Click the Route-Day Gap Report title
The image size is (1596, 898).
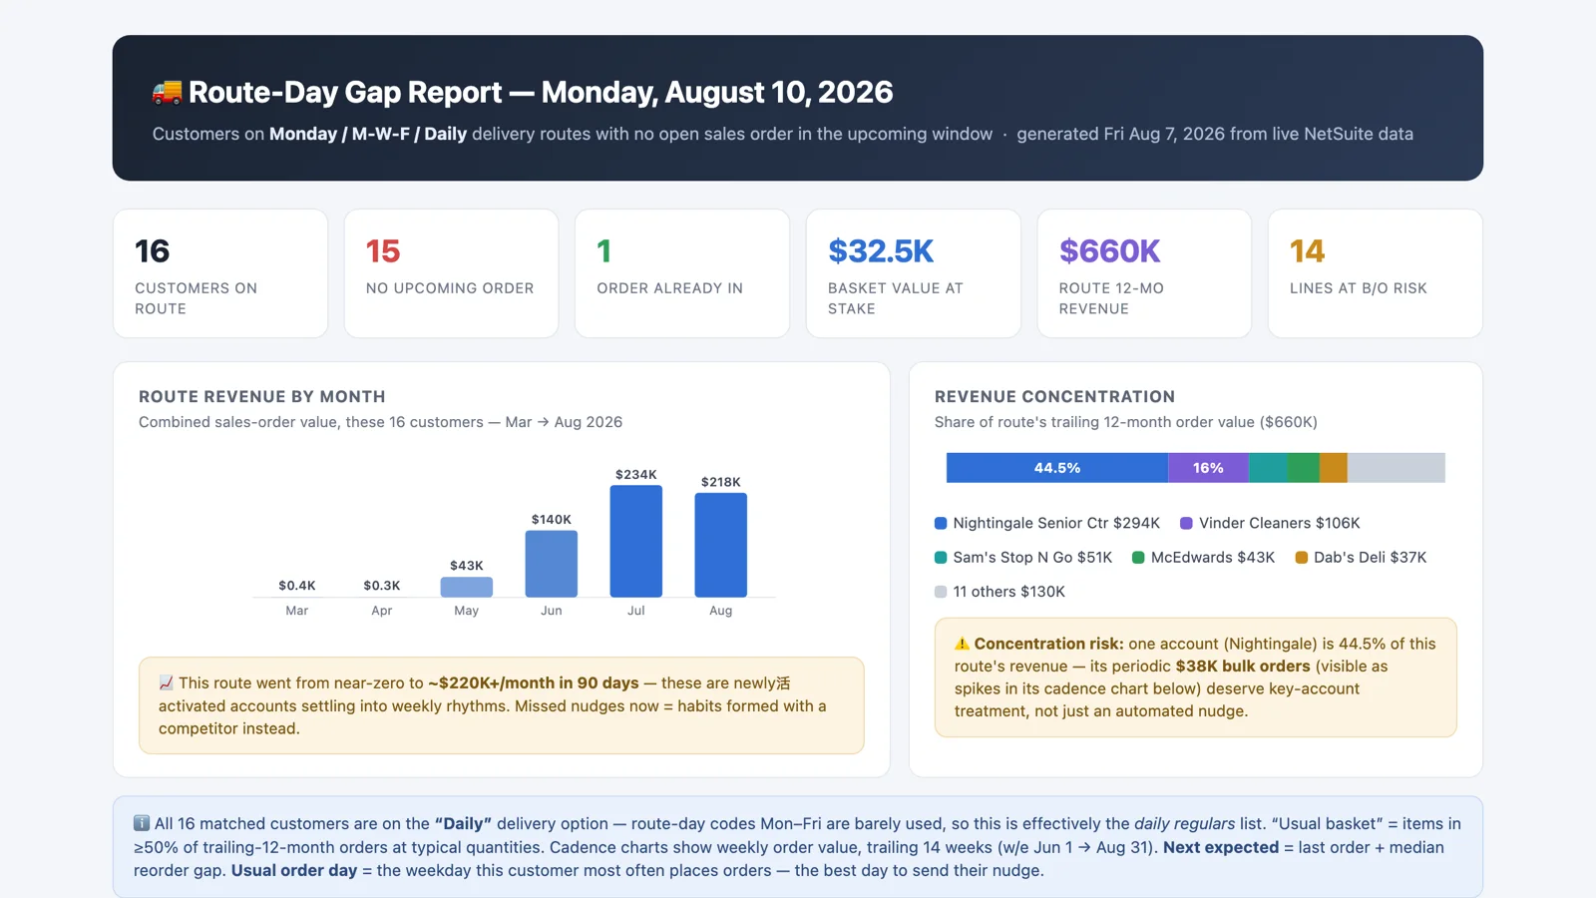click(x=541, y=92)
